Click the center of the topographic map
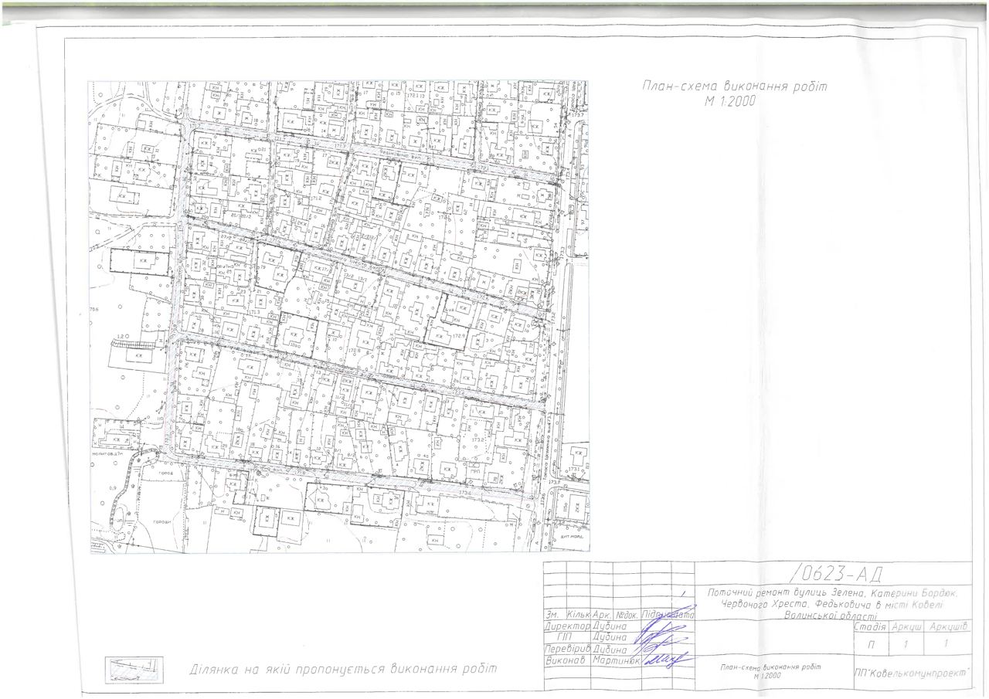 (338, 317)
